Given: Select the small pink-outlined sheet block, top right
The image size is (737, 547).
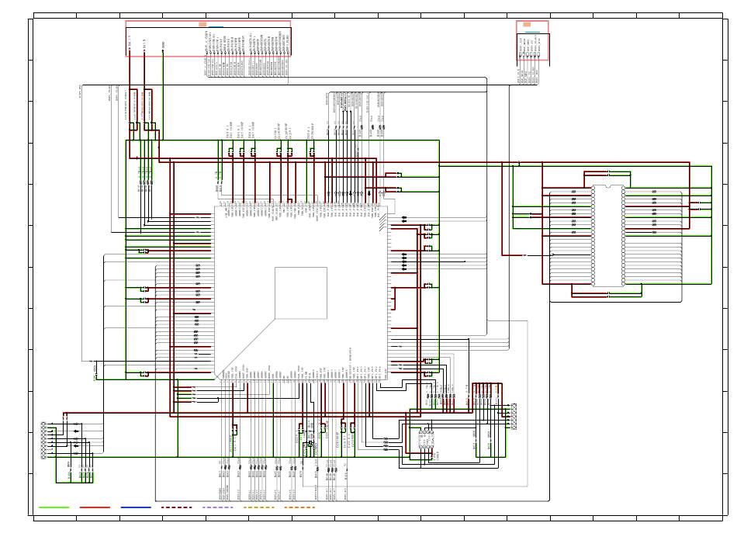Looking at the screenshot, I should tap(532, 40).
